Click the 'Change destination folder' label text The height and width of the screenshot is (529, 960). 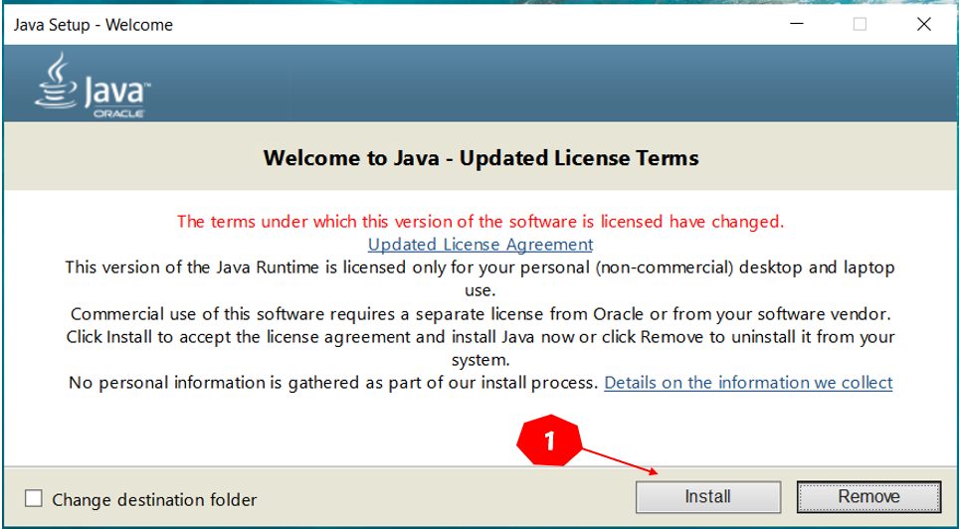[154, 500]
